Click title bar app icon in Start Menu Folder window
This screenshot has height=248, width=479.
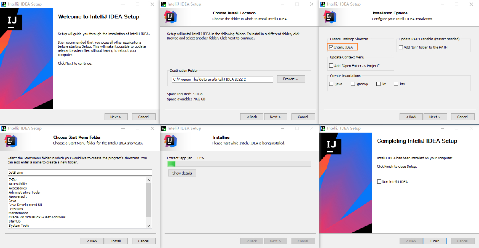click(x=4, y=128)
